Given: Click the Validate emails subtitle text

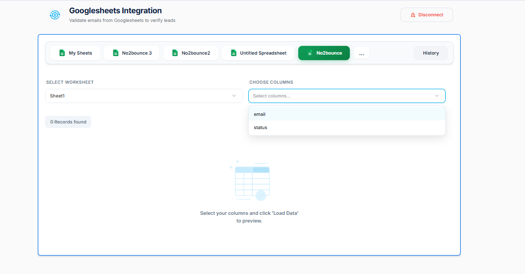Looking at the screenshot, I should click(122, 20).
